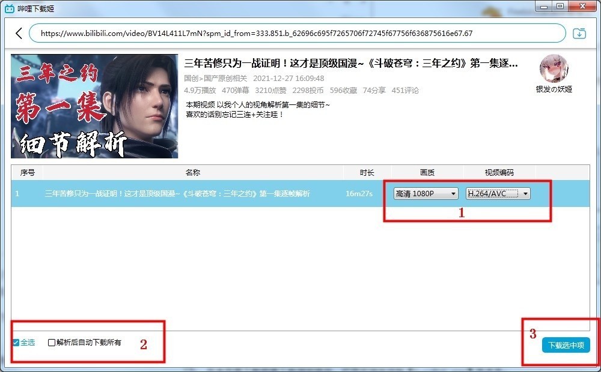The width and height of the screenshot is (601, 372).
Task: Click the video title starting 三年苦修只为一战证明
Action: tap(351, 63)
